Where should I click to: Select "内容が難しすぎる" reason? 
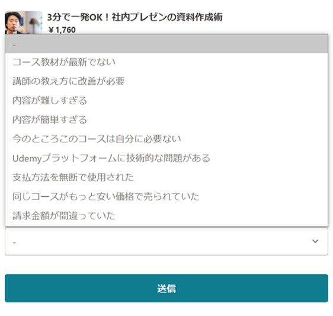(166, 101)
